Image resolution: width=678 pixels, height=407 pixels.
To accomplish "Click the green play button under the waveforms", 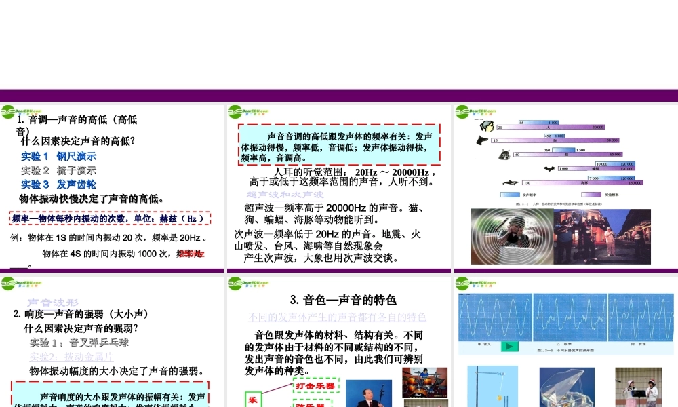I will point(510,346).
